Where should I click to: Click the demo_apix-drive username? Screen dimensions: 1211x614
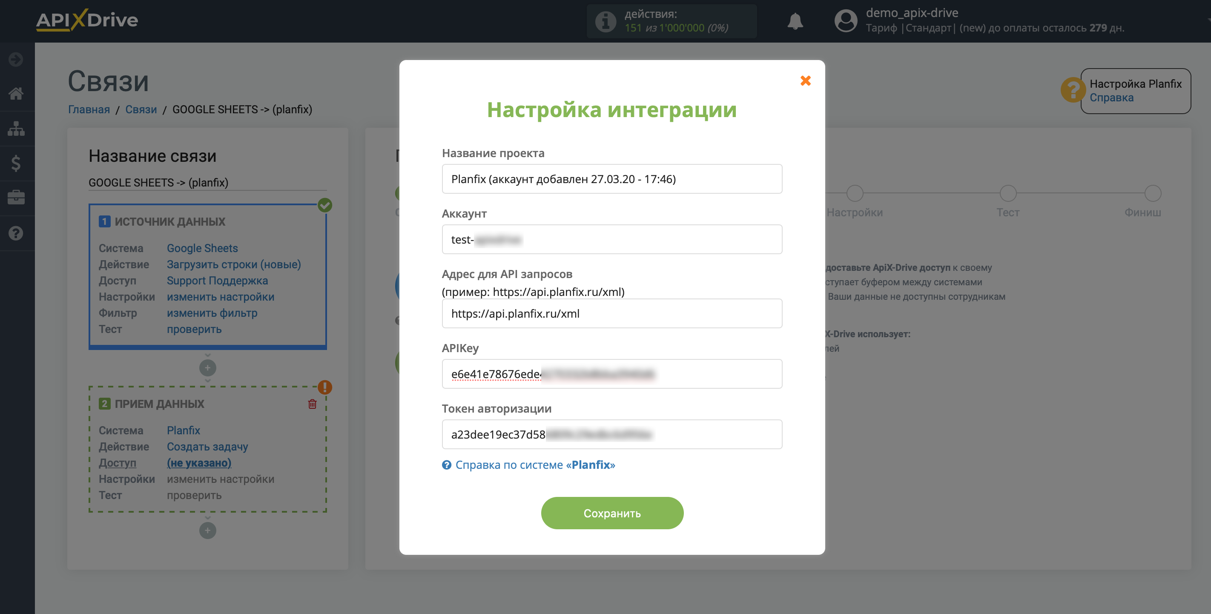(912, 13)
